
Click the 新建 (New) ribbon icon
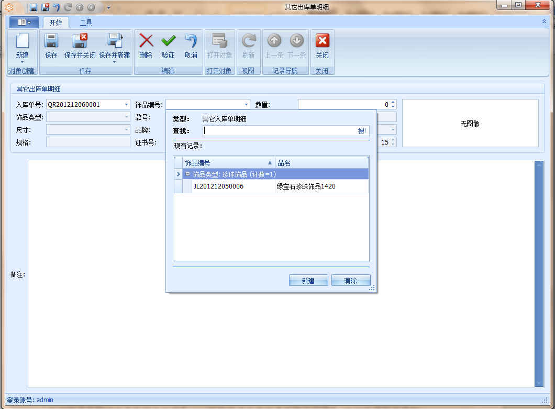[22, 41]
